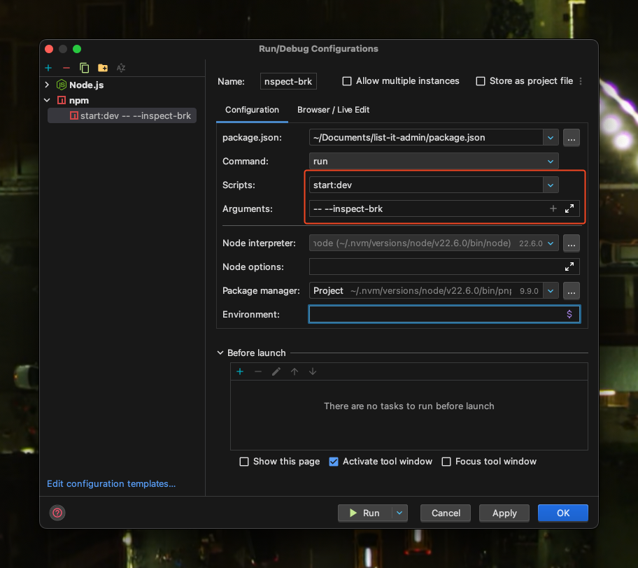Open Edit configuration templates link
Viewport: 638px width, 568px height.
pos(111,483)
